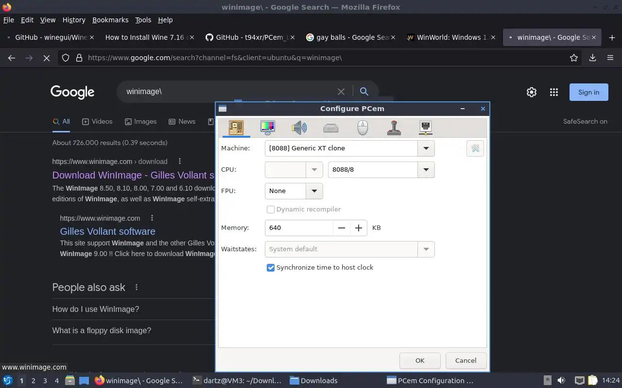Open the Display settings tab icon
The width and height of the screenshot is (622, 388).
[x=268, y=128]
